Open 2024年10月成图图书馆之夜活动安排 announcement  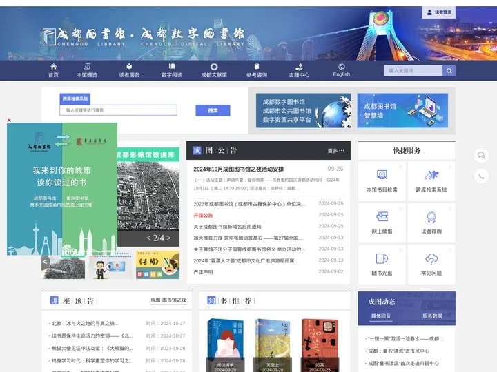(238, 169)
